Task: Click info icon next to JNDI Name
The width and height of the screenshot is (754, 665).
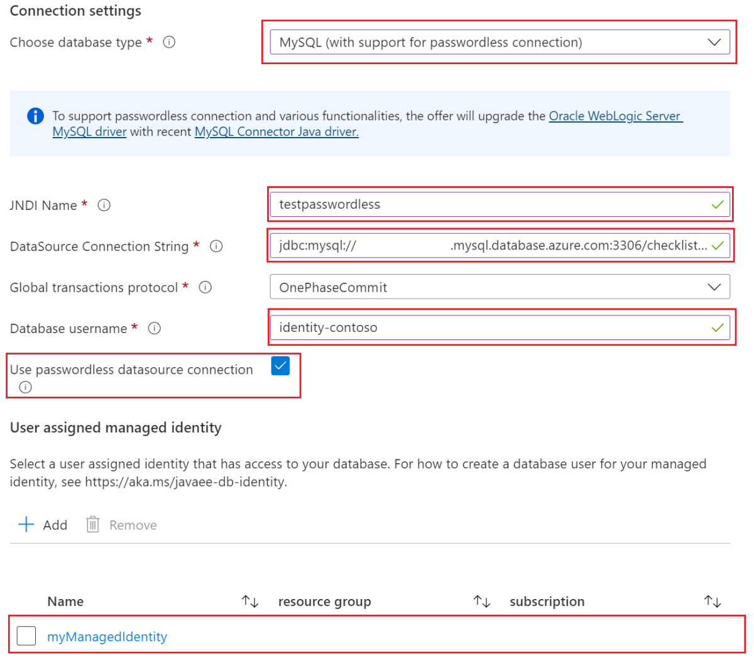Action: 104,205
